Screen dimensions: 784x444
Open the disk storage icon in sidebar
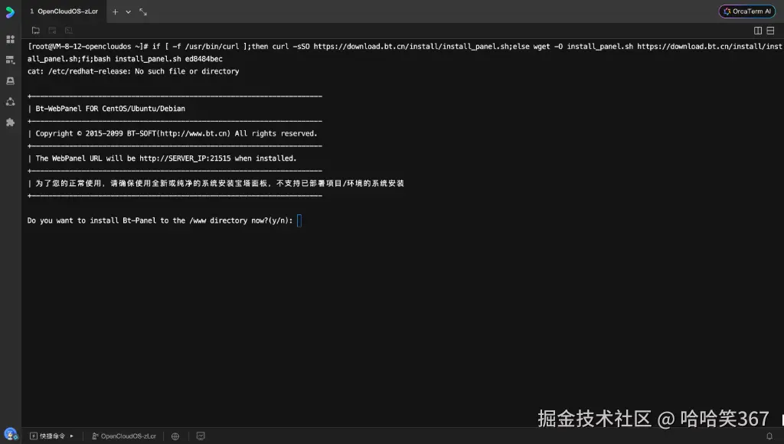pyautogui.click(x=10, y=80)
